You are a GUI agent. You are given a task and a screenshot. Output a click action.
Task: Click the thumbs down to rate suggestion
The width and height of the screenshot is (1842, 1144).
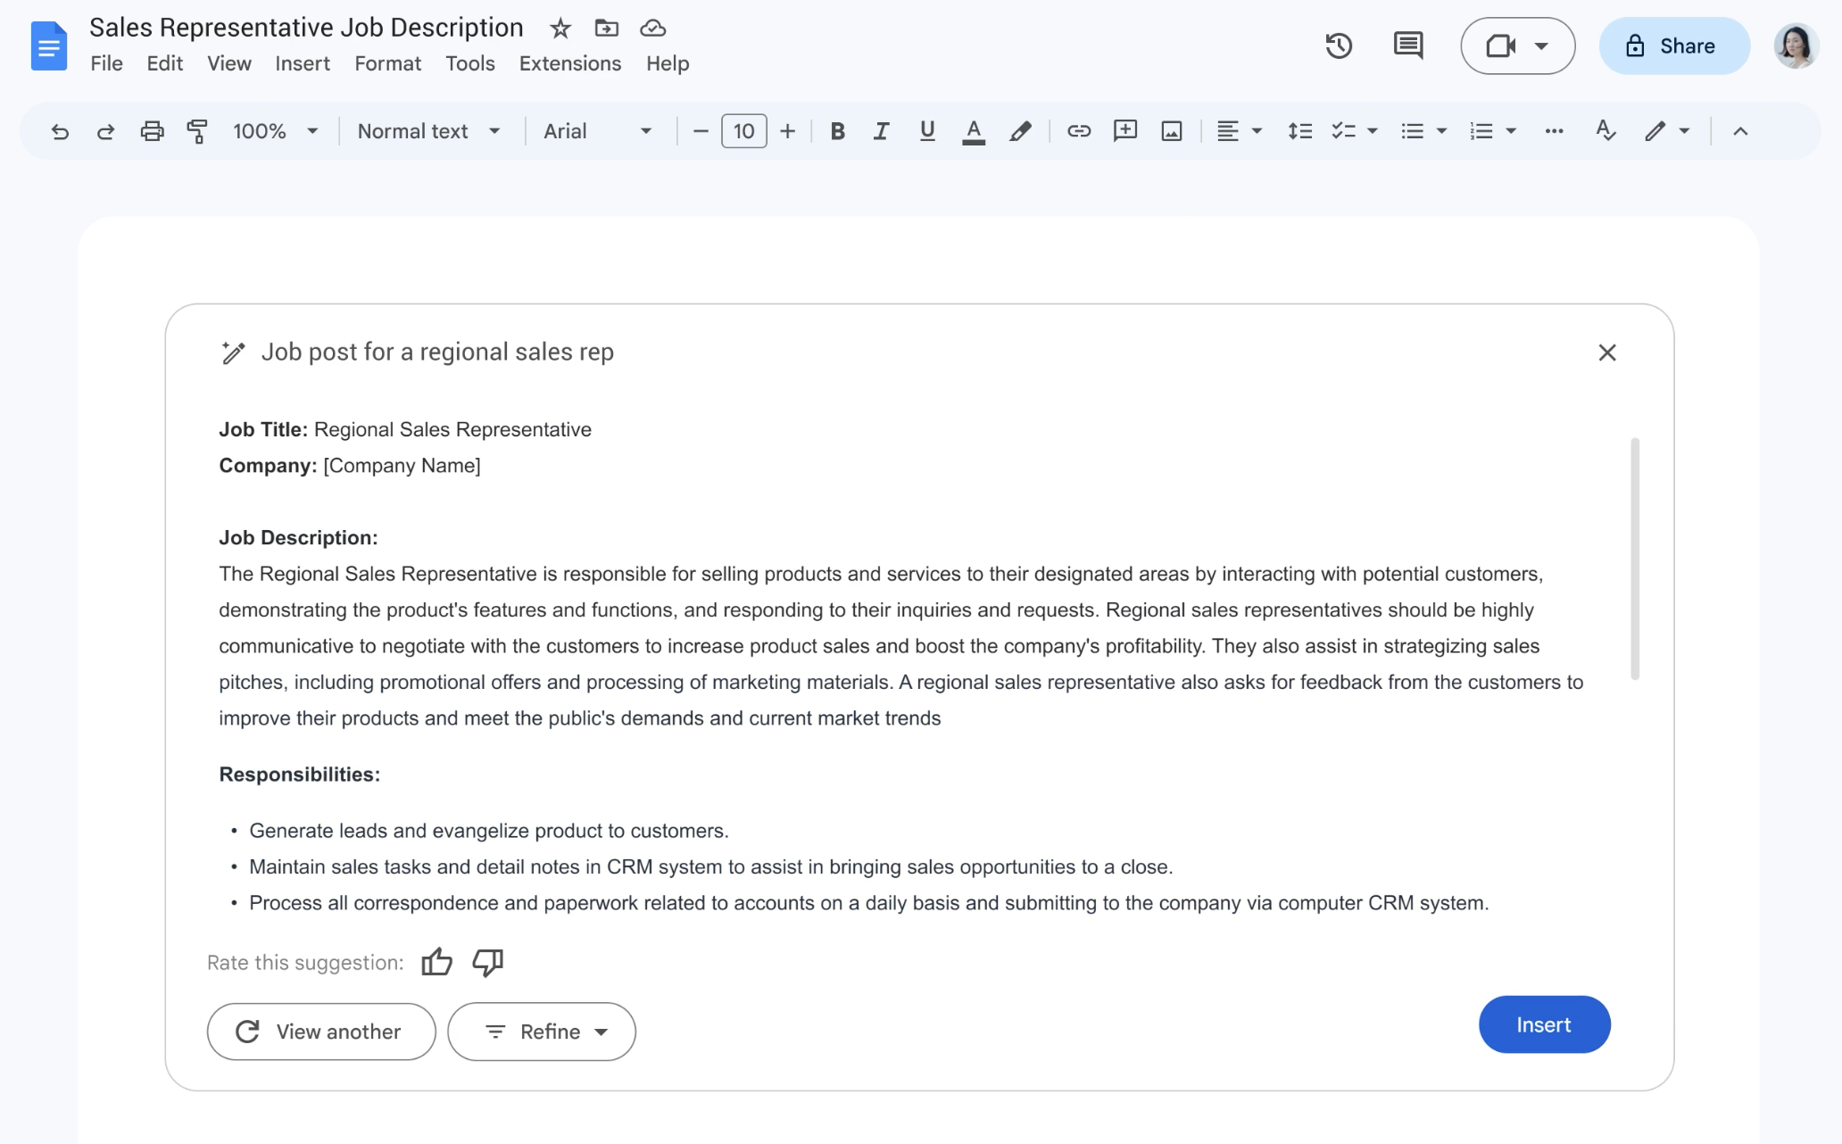tap(489, 961)
